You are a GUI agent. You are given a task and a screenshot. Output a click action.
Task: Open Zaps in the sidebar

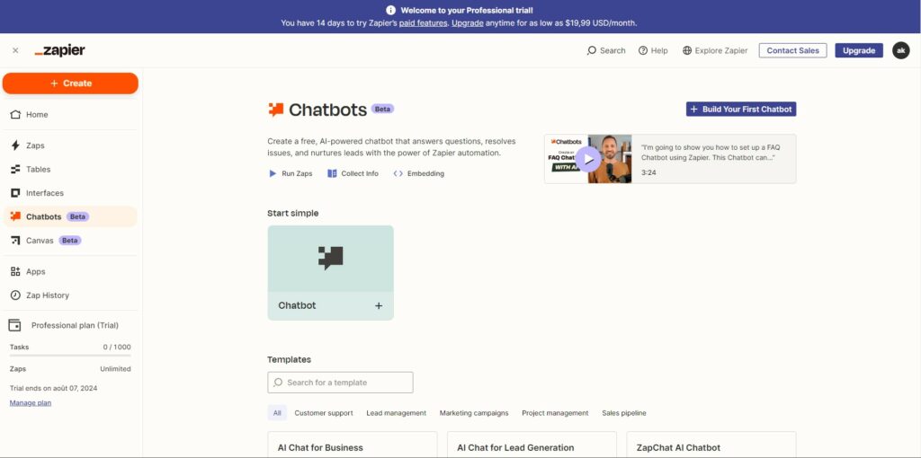[x=70, y=145]
